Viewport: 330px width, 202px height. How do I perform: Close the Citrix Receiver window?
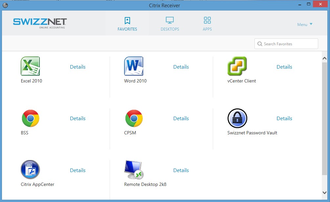[320, 4]
